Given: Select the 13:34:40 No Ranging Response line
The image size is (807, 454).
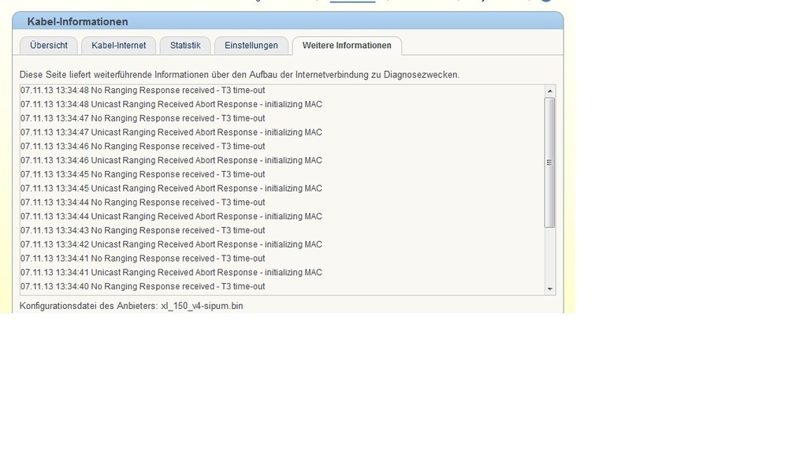Looking at the screenshot, I should pyautogui.click(x=143, y=287).
